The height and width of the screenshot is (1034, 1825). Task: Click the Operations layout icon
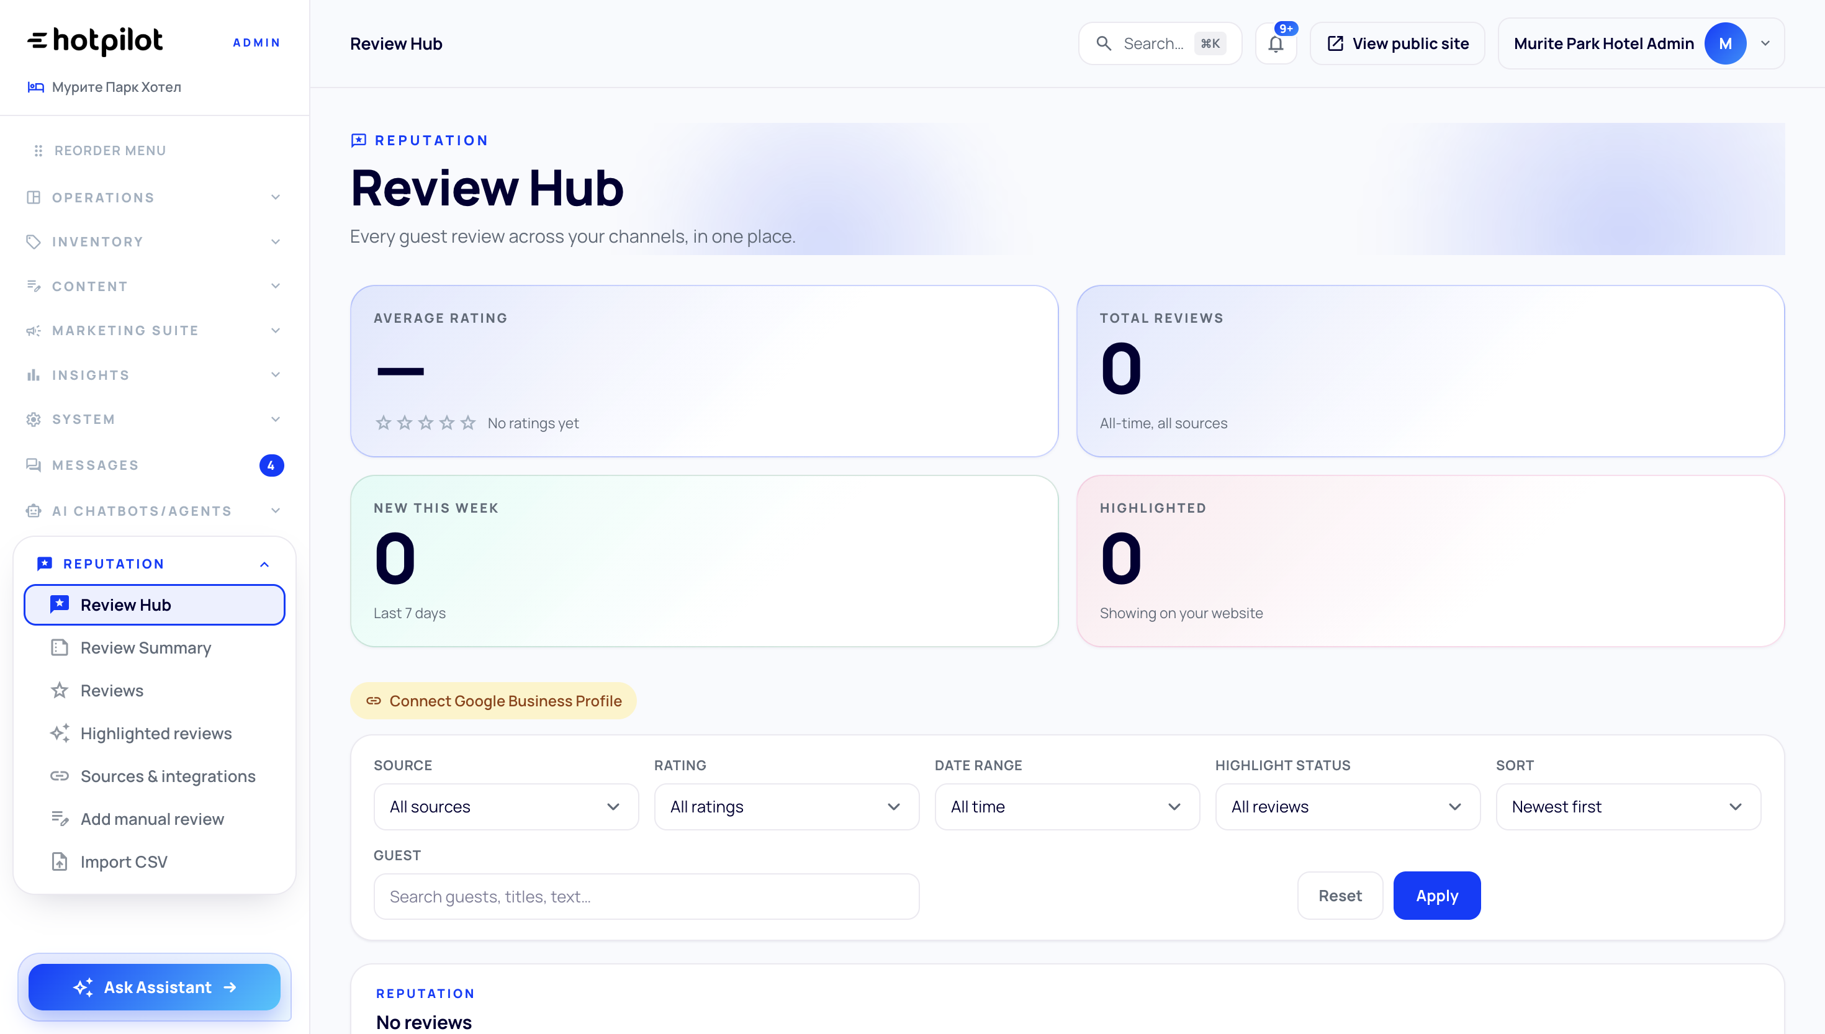34,197
